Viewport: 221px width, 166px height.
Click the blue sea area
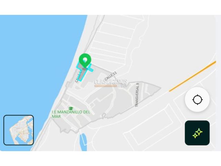click(x=35, y=64)
